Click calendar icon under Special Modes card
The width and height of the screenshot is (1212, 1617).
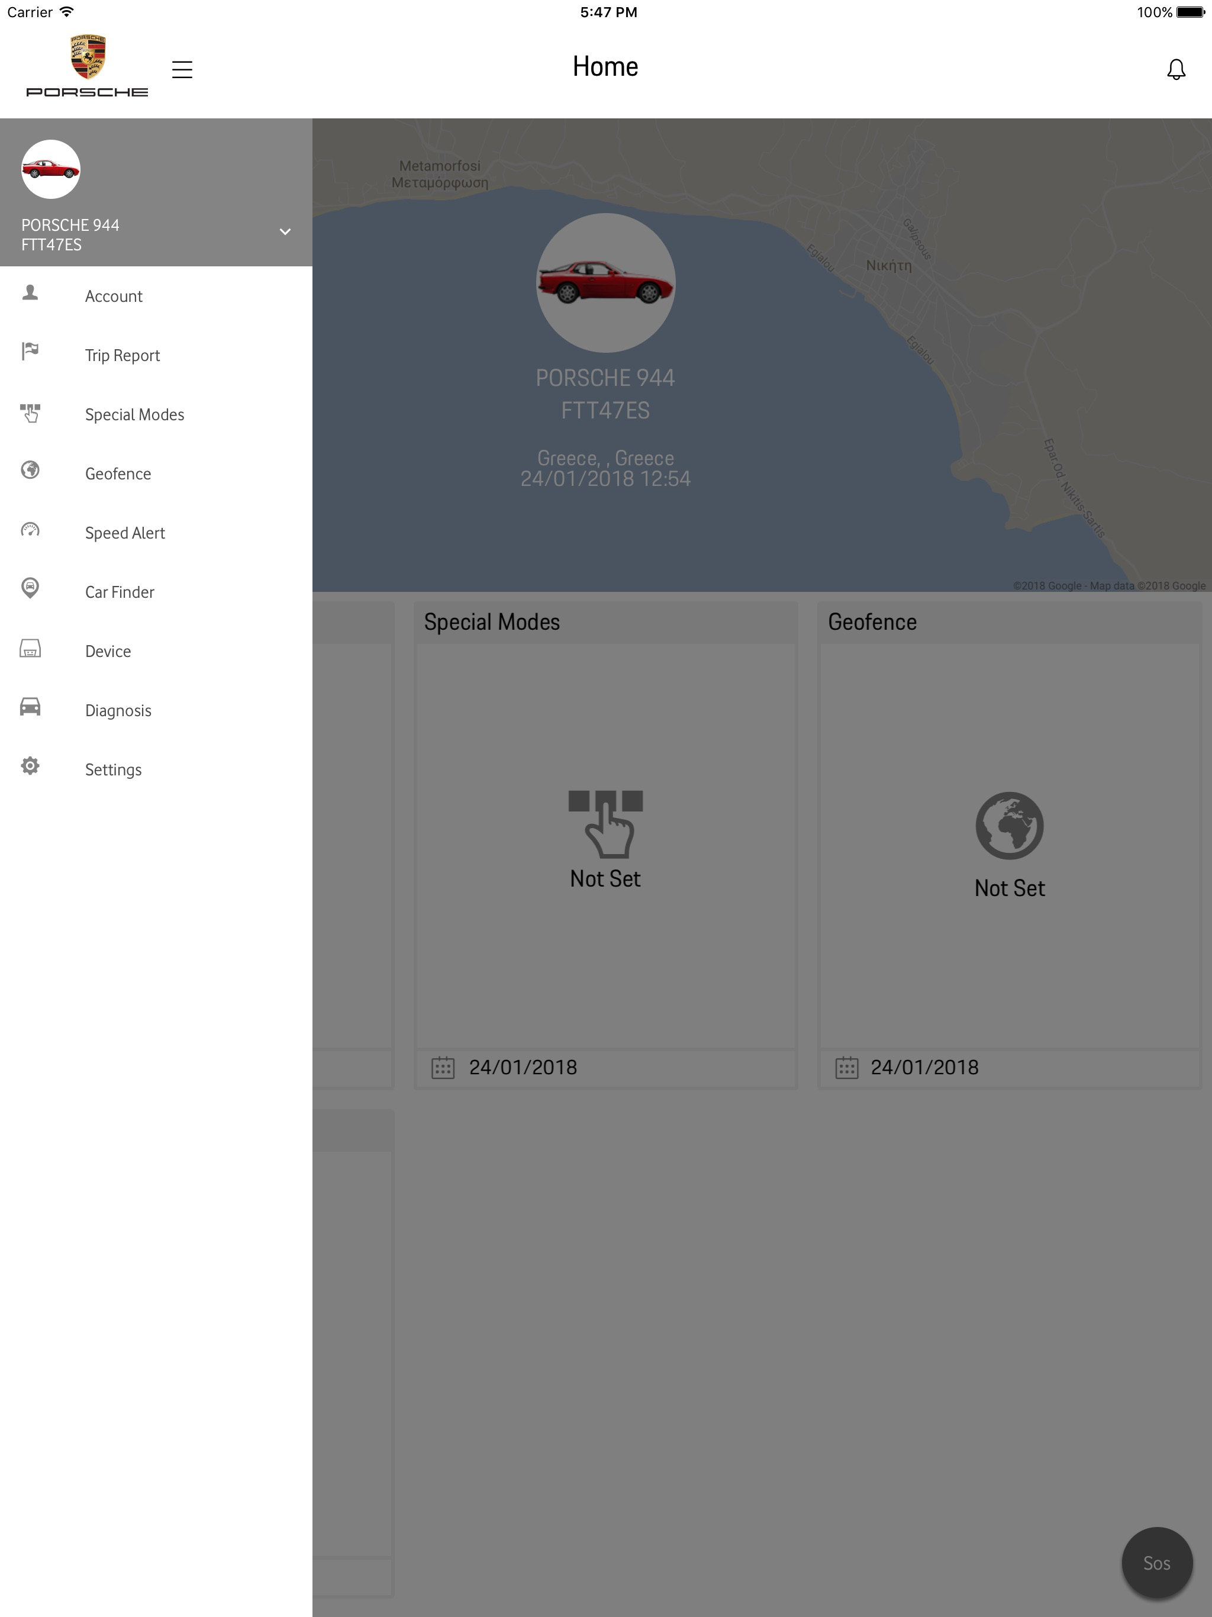click(443, 1068)
